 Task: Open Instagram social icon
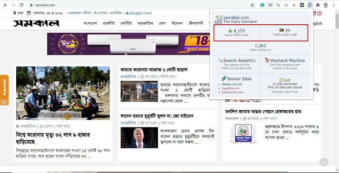click(319, 13)
